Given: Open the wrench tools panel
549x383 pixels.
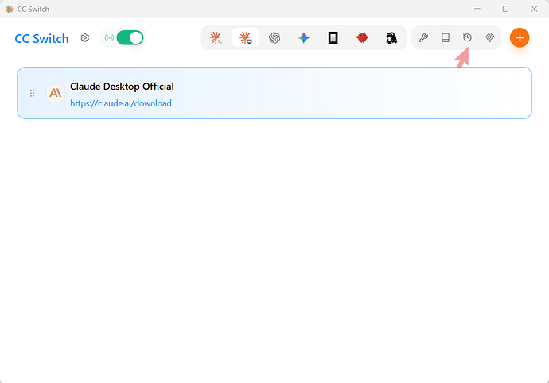Looking at the screenshot, I should click(423, 38).
